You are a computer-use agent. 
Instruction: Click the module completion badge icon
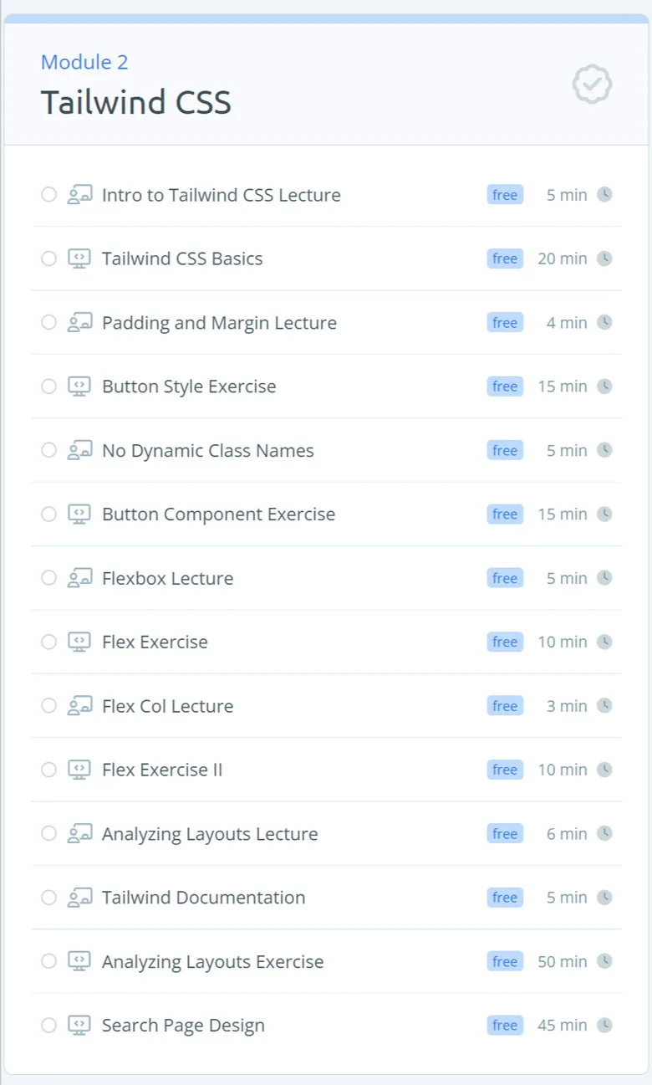(593, 84)
